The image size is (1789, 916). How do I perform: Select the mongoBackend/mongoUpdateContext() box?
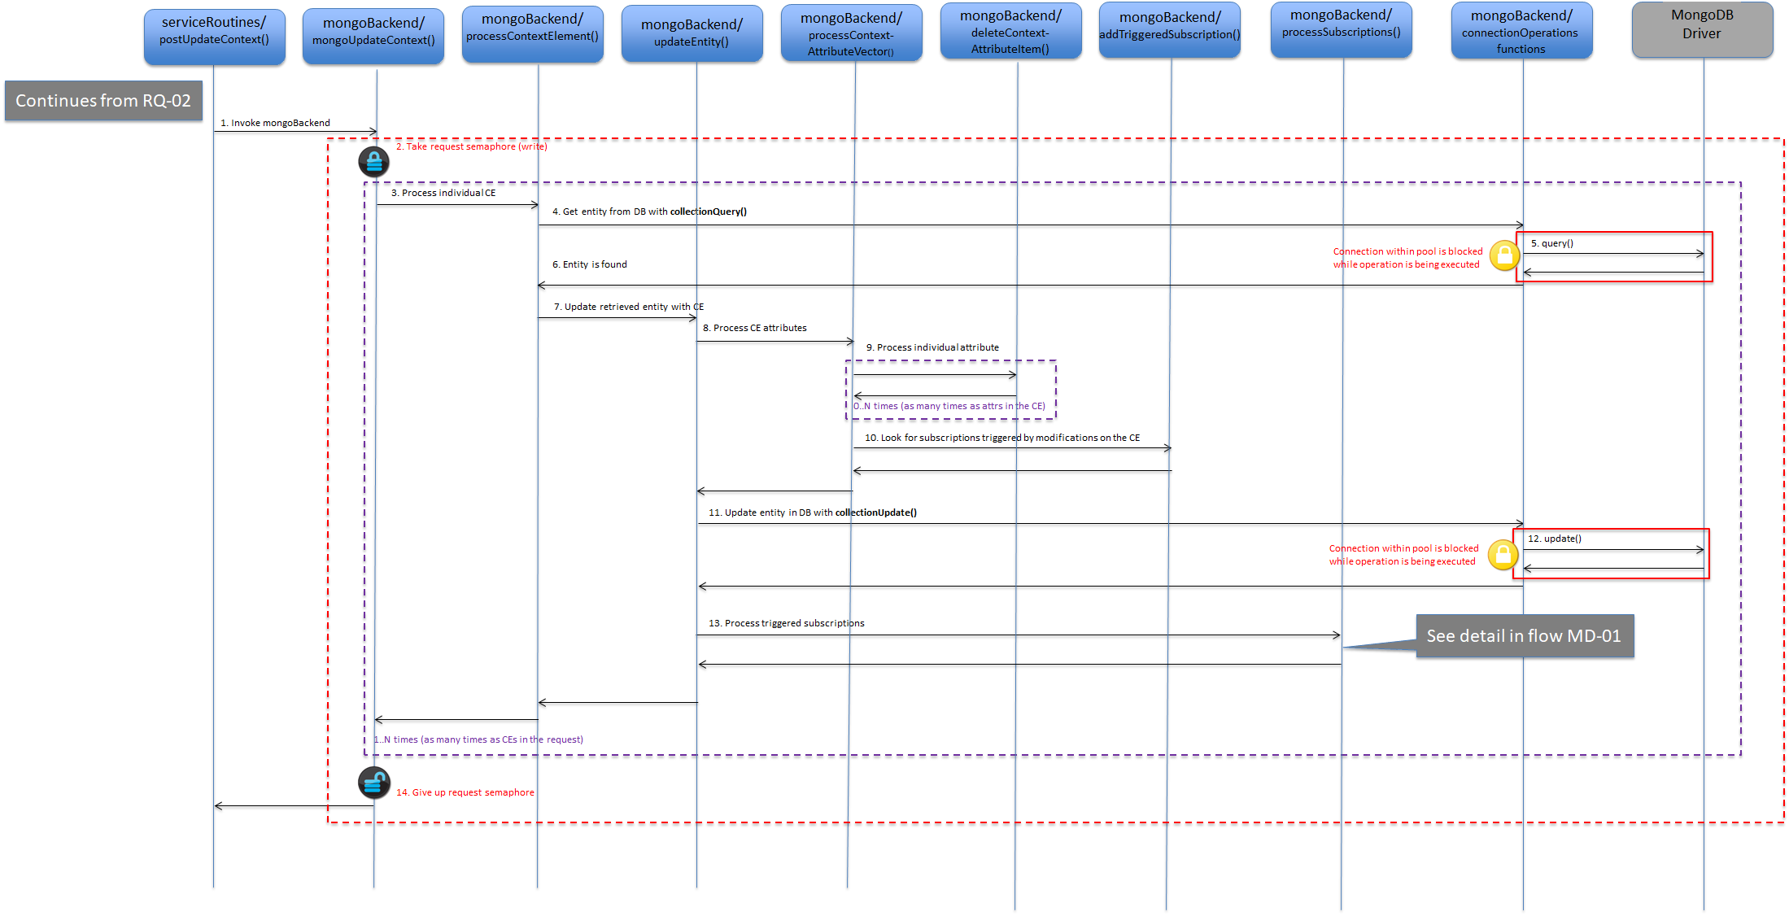(x=373, y=36)
